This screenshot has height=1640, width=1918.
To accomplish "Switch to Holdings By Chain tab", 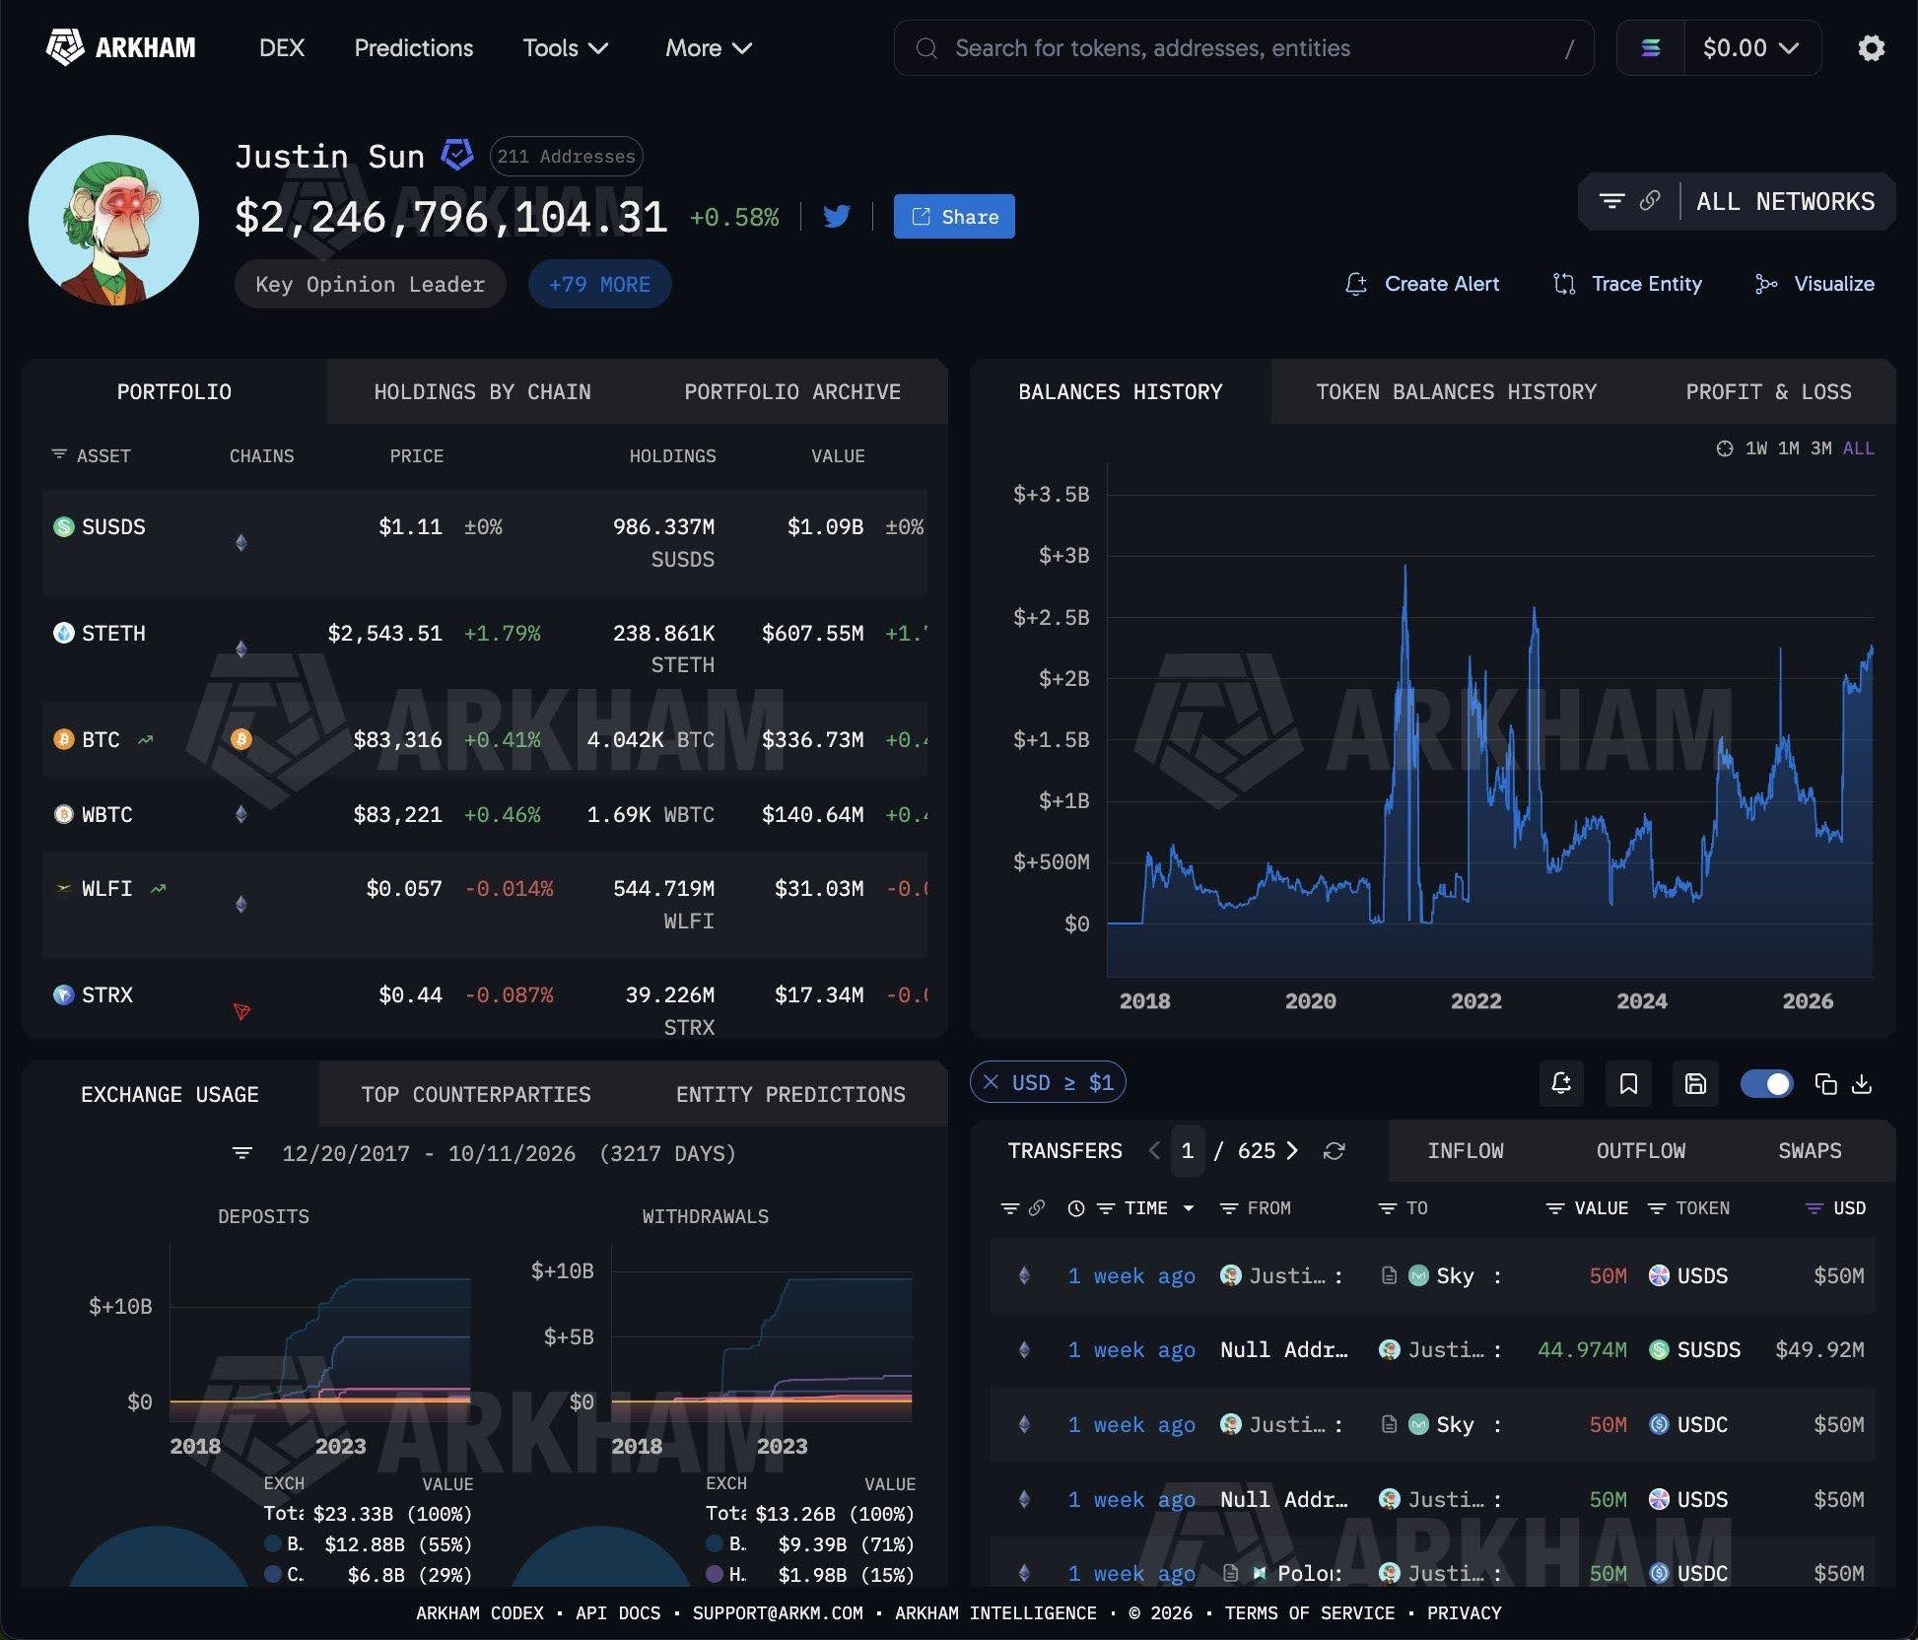I will (483, 392).
